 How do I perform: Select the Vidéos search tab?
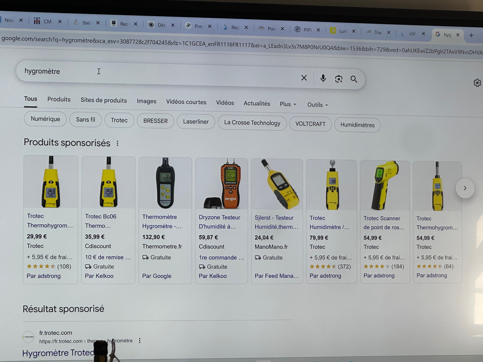[x=225, y=103]
